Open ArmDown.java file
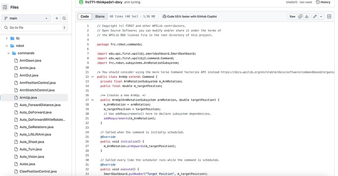 pos(30,61)
